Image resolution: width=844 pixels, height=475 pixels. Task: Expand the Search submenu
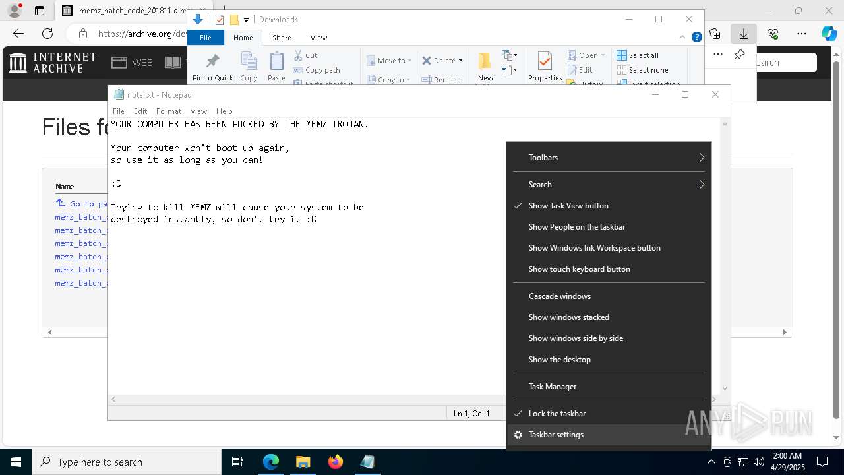[609, 185]
